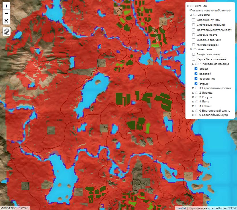Click folder icon next to Европейский кролик
This screenshot has width=237, height=210.
(x=197, y=88)
